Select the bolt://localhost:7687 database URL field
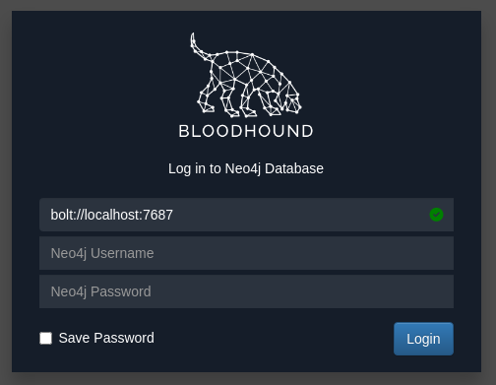 click(x=246, y=215)
